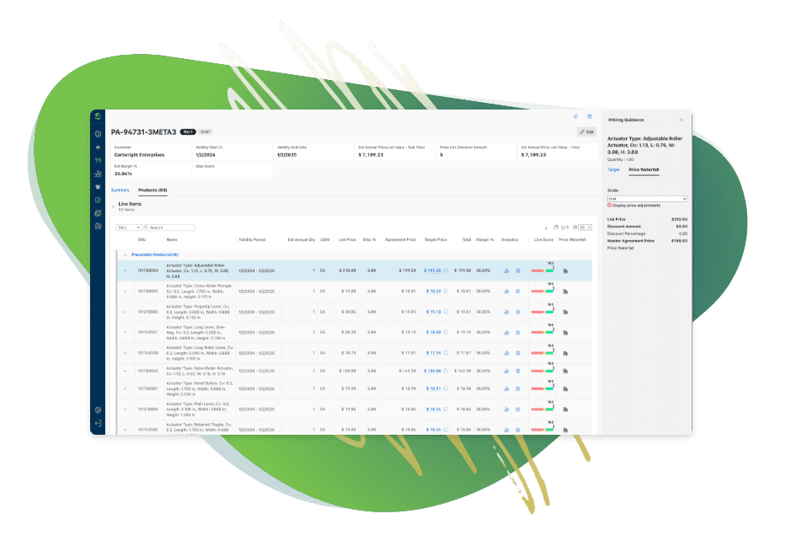Image resolution: width=786 pixels, height=551 pixels.
Task: Open the chart icon in left sidebar
Action: coord(98,174)
